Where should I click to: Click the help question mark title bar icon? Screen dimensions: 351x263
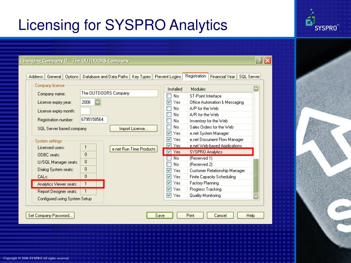point(259,60)
